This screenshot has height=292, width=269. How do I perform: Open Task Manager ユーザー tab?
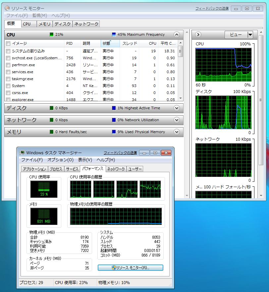pos(135,169)
